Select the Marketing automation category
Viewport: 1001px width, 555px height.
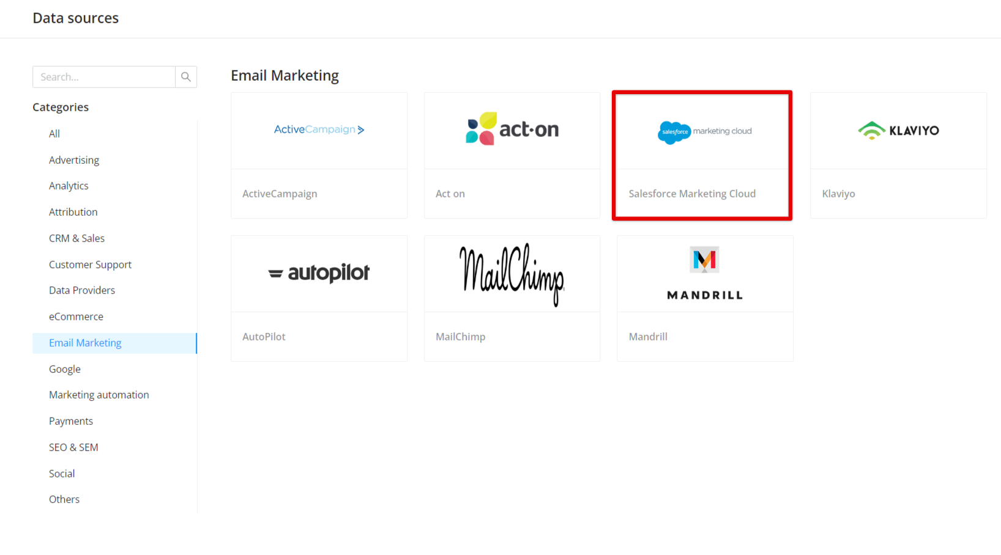tap(99, 394)
